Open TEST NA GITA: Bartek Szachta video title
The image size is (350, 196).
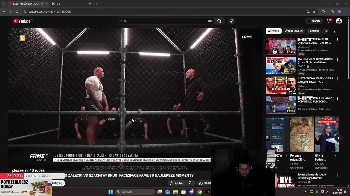coord(315,60)
